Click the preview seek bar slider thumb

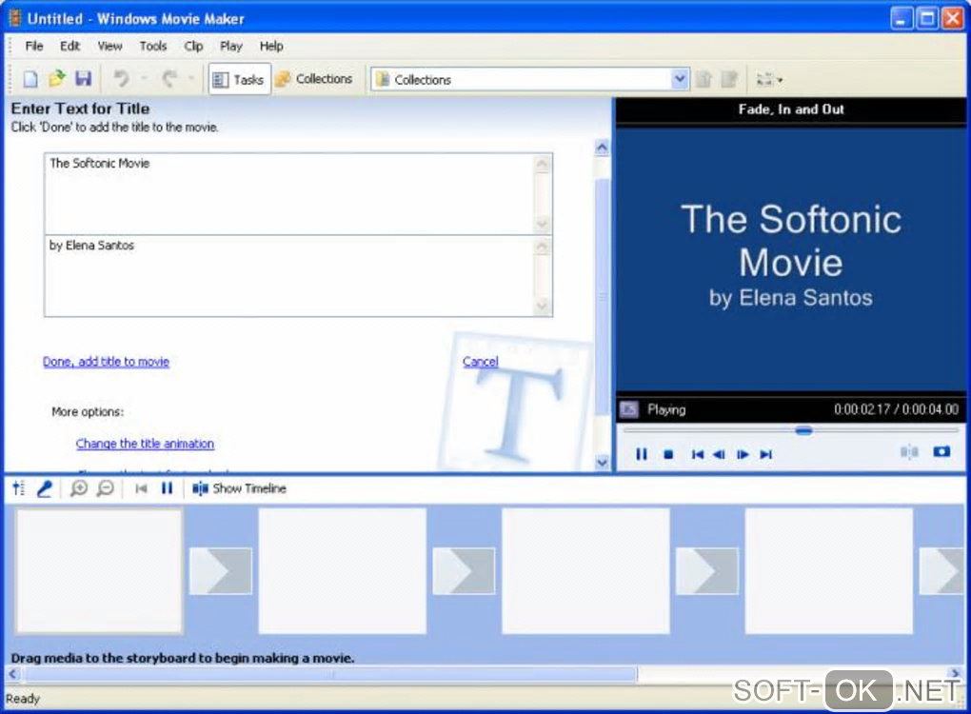tap(803, 430)
